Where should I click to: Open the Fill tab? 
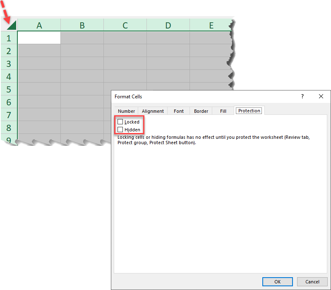223,111
